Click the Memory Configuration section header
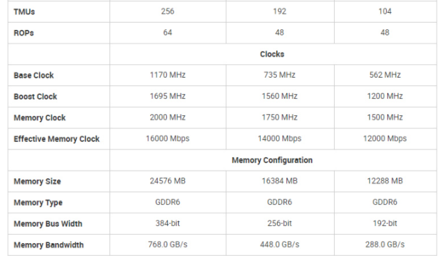Viewport: 444px width, 256px height. click(x=272, y=160)
